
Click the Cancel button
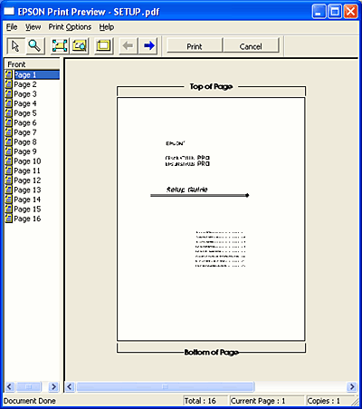point(251,46)
